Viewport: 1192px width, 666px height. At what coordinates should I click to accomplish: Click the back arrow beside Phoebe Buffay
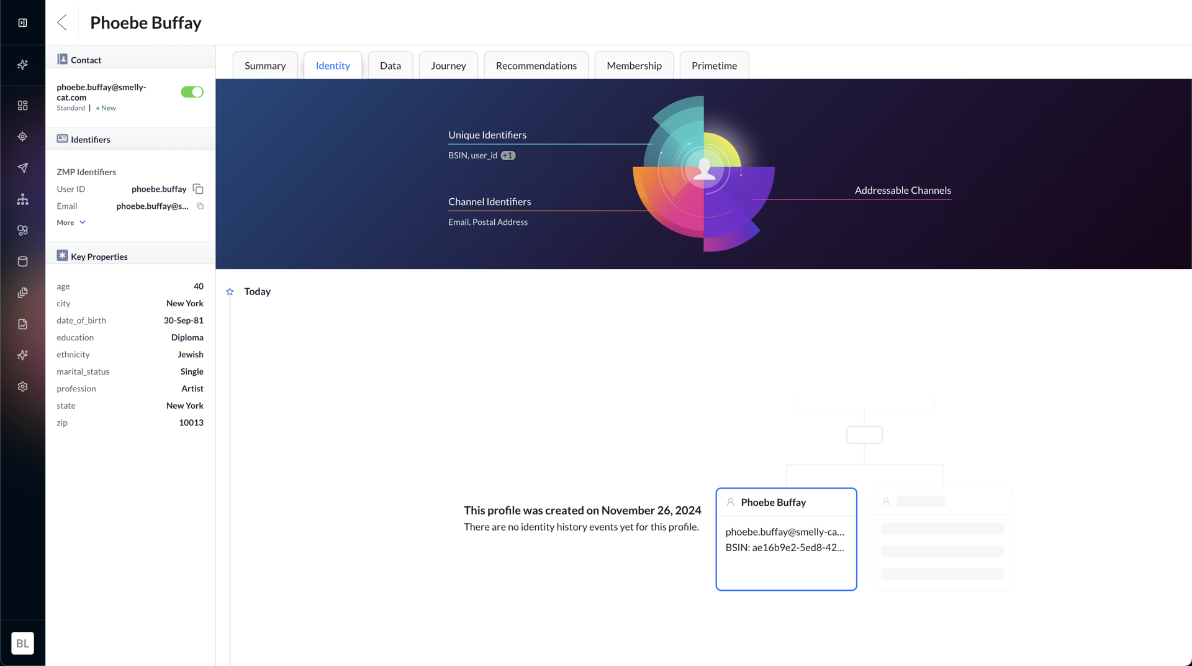pyautogui.click(x=62, y=22)
